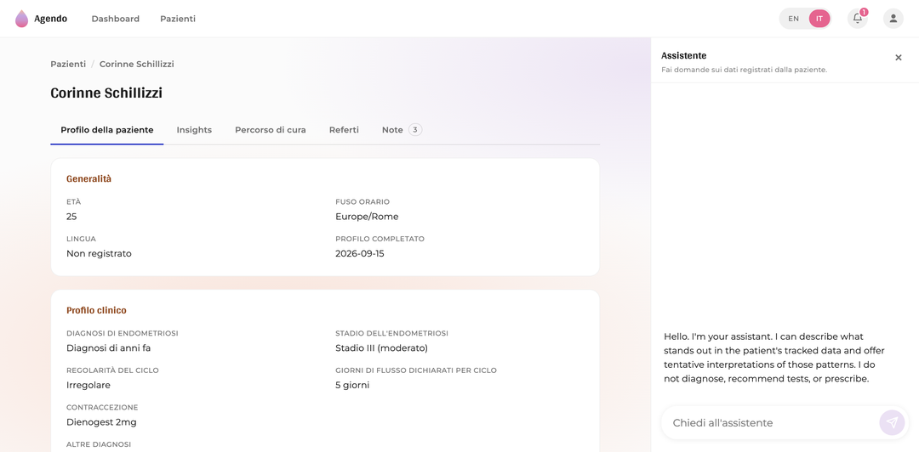This screenshot has height=452, width=919.
Task: Click the CONTRACCEZIONE field label
Action: (x=102, y=408)
